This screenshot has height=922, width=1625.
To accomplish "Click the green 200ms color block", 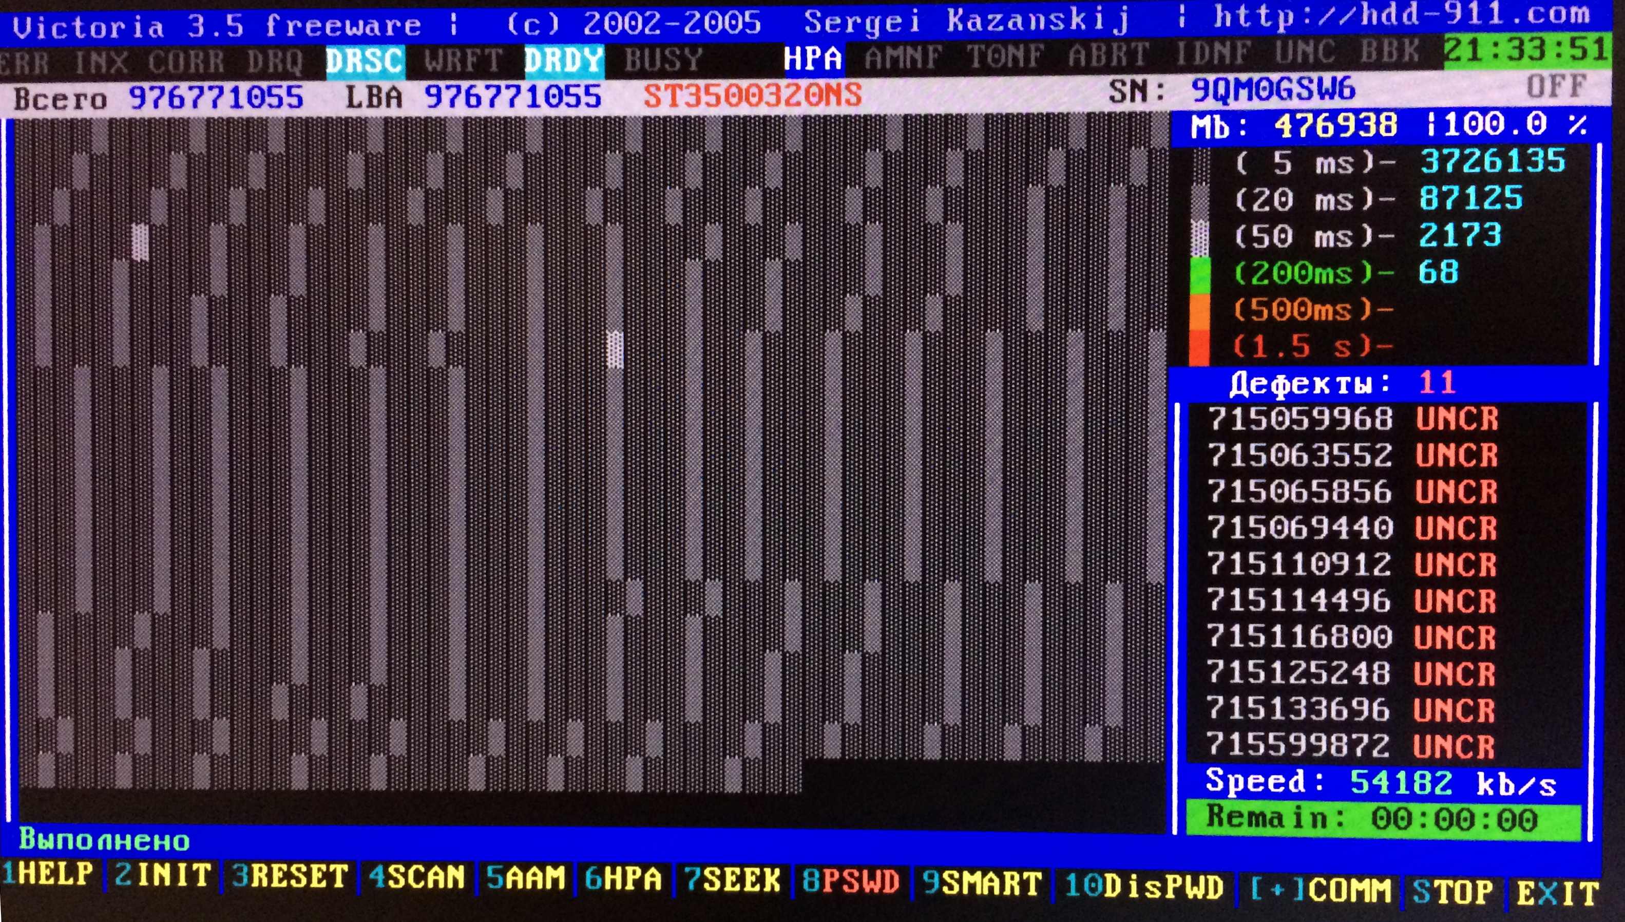I will pyautogui.click(x=1200, y=274).
